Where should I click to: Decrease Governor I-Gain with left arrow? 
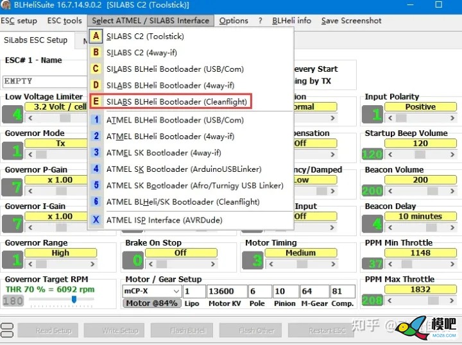click(30, 228)
